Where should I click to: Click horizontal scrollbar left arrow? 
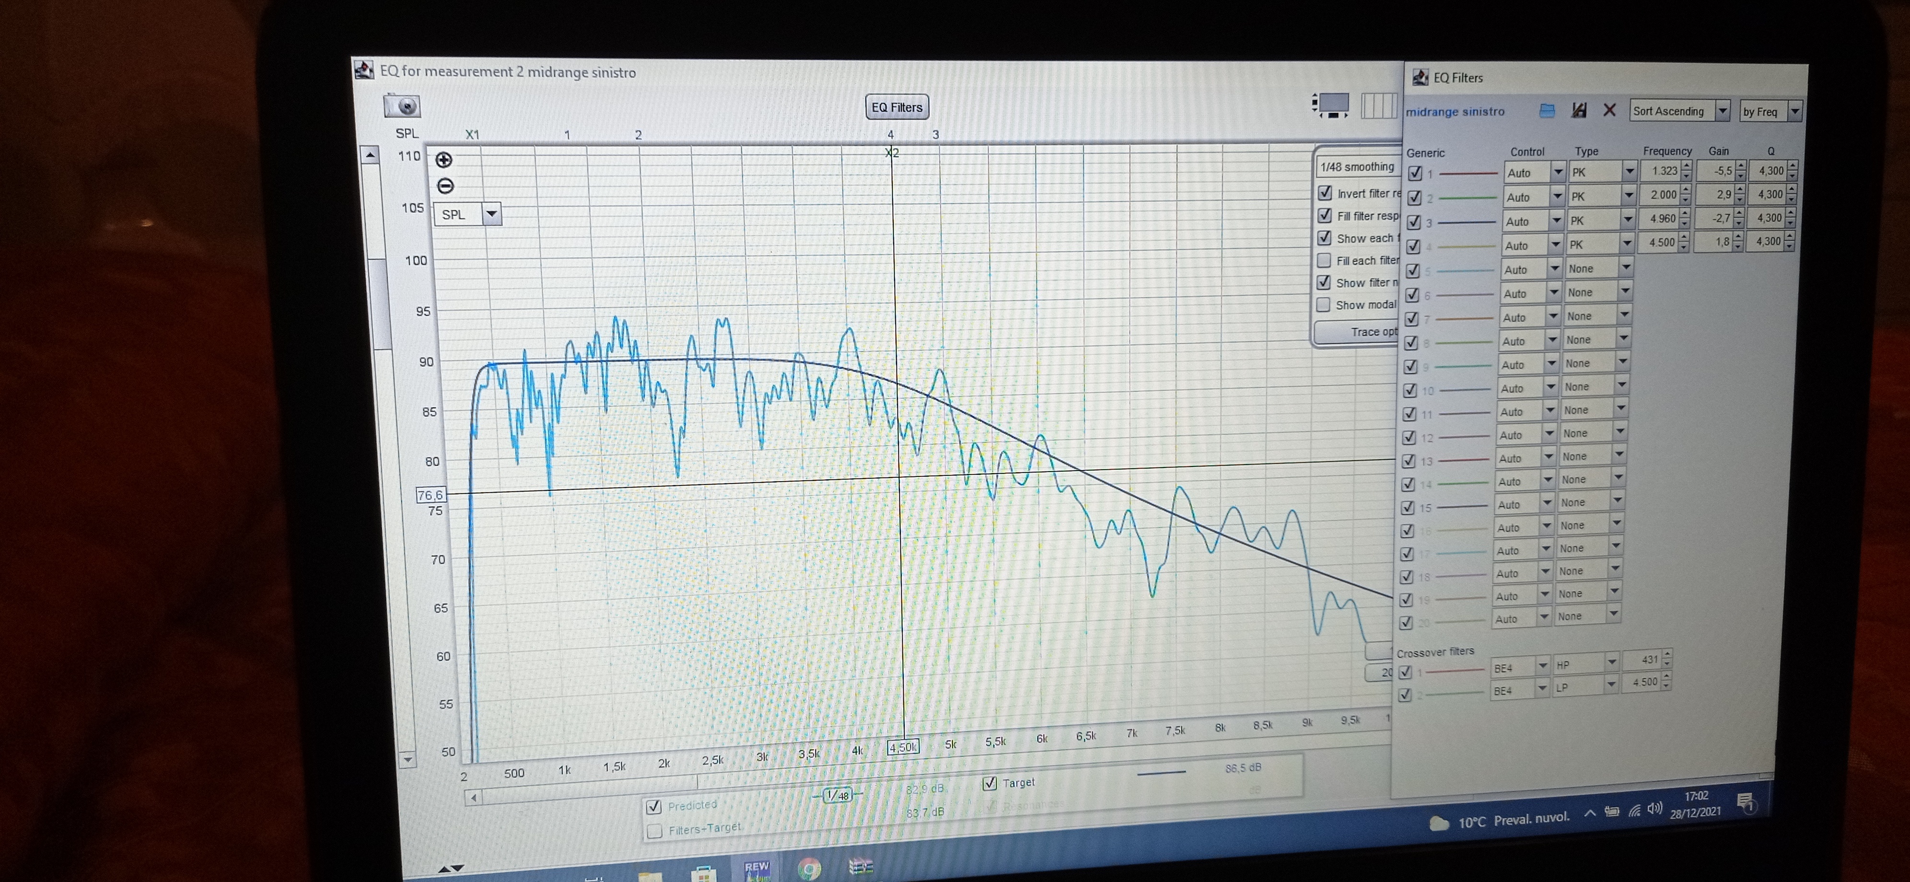(x=473, y=798)
